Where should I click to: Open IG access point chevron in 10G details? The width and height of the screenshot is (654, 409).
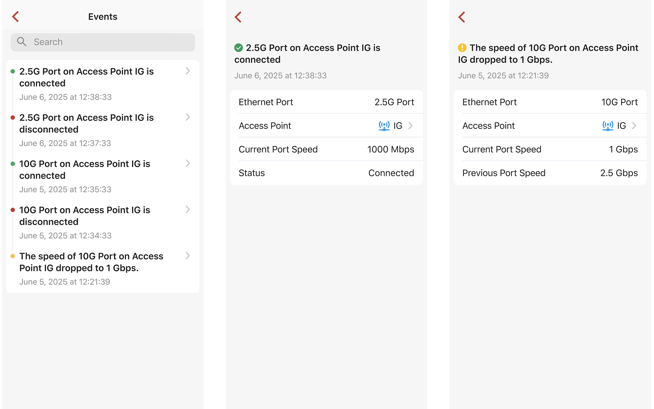(x=634, y=126)
